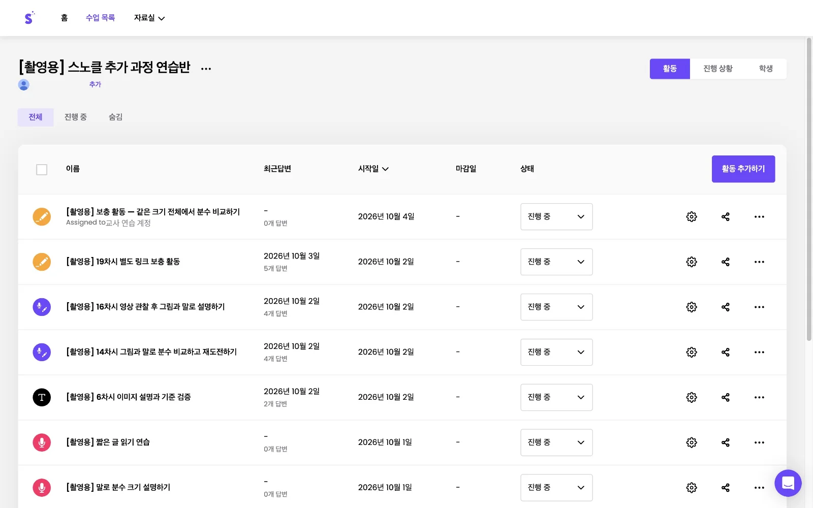The height and width of the screenshot is (508, 813).
Task: Switch to the 학생 tab
Action: coord(766,69)
